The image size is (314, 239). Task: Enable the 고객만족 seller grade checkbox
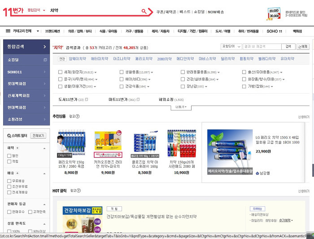(x=30, y=212)
